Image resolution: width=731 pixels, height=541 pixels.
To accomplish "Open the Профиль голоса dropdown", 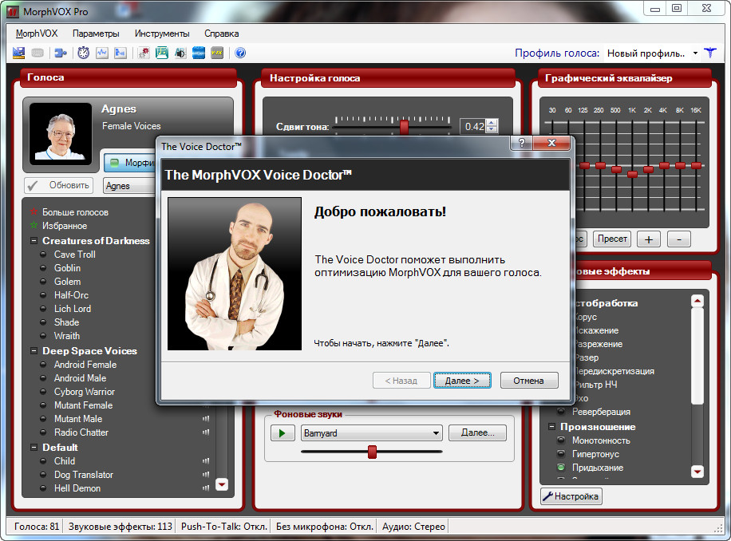I will [695, 53].
